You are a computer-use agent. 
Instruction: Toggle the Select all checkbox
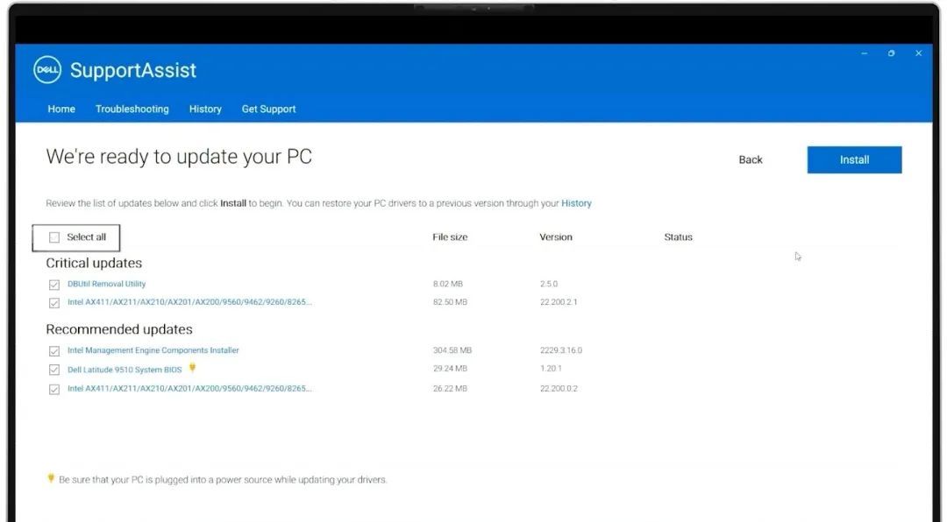pyautogui.click(x=54, y=237)
